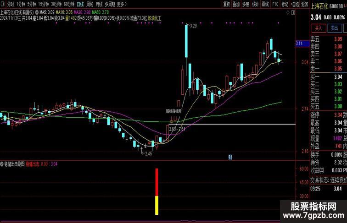This screenshot has width=347, height=223.
Task: Select the 卖二 price 3.06
Action: click(x=338, y=61)
